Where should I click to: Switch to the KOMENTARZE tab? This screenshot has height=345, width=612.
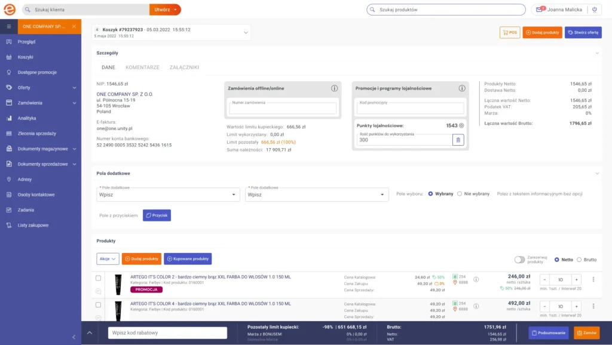(142, 67)
